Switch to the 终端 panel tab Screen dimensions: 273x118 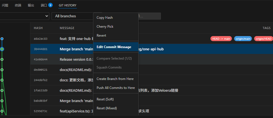pyautogui.click(x=18, y=5)
